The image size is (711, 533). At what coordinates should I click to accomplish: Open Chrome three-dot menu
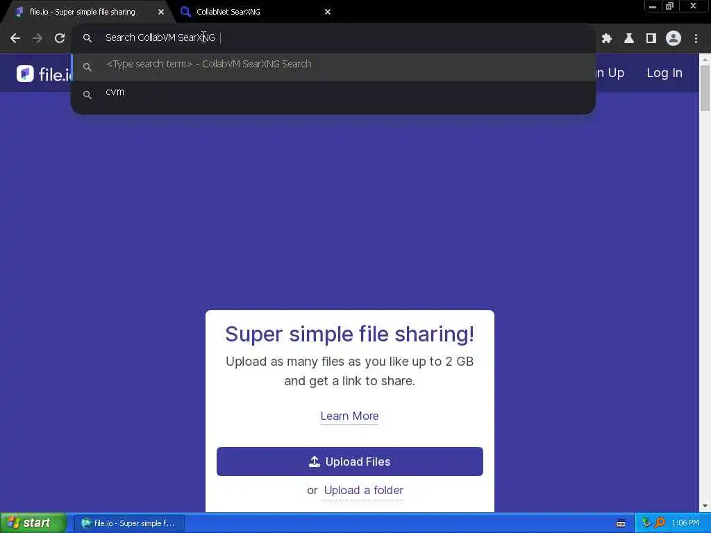pos(696,39)
